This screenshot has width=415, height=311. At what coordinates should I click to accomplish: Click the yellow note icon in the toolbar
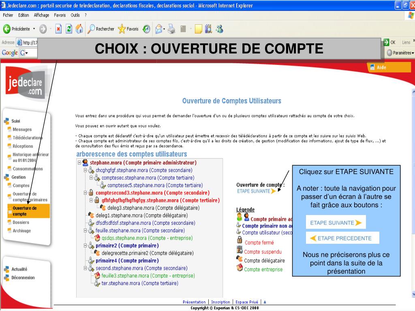[199, 29]
